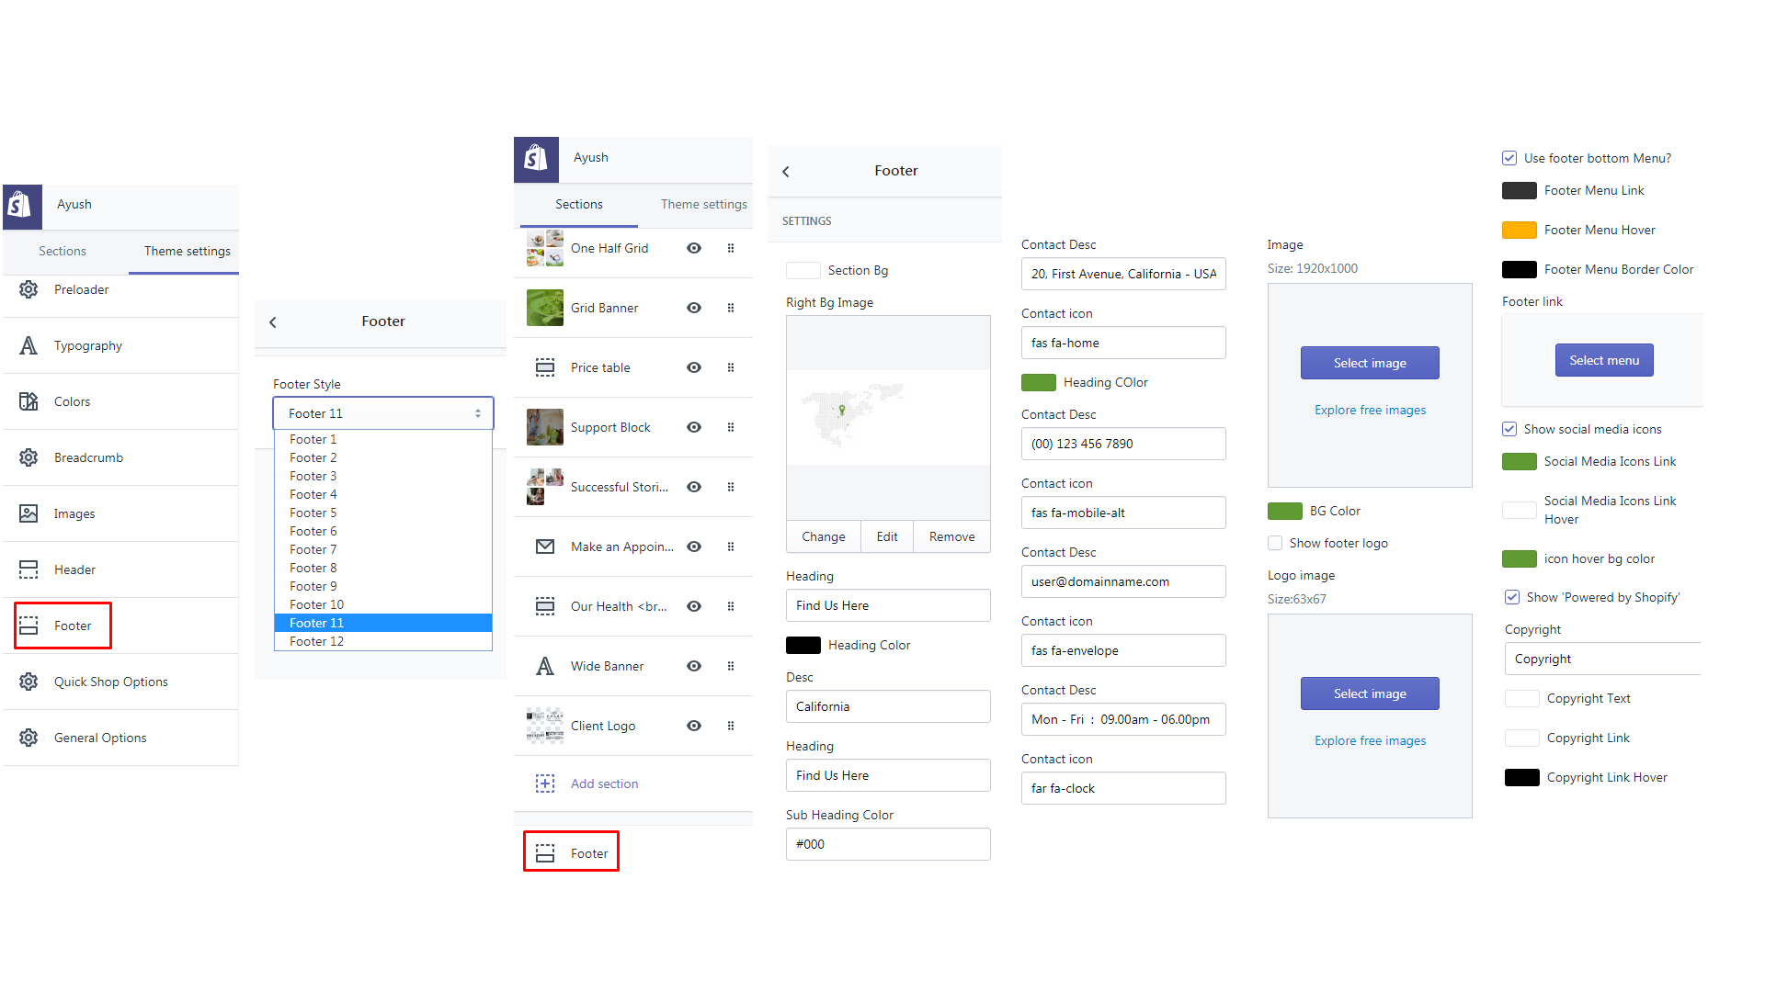Switch to the Sections tab

(63, 251)
